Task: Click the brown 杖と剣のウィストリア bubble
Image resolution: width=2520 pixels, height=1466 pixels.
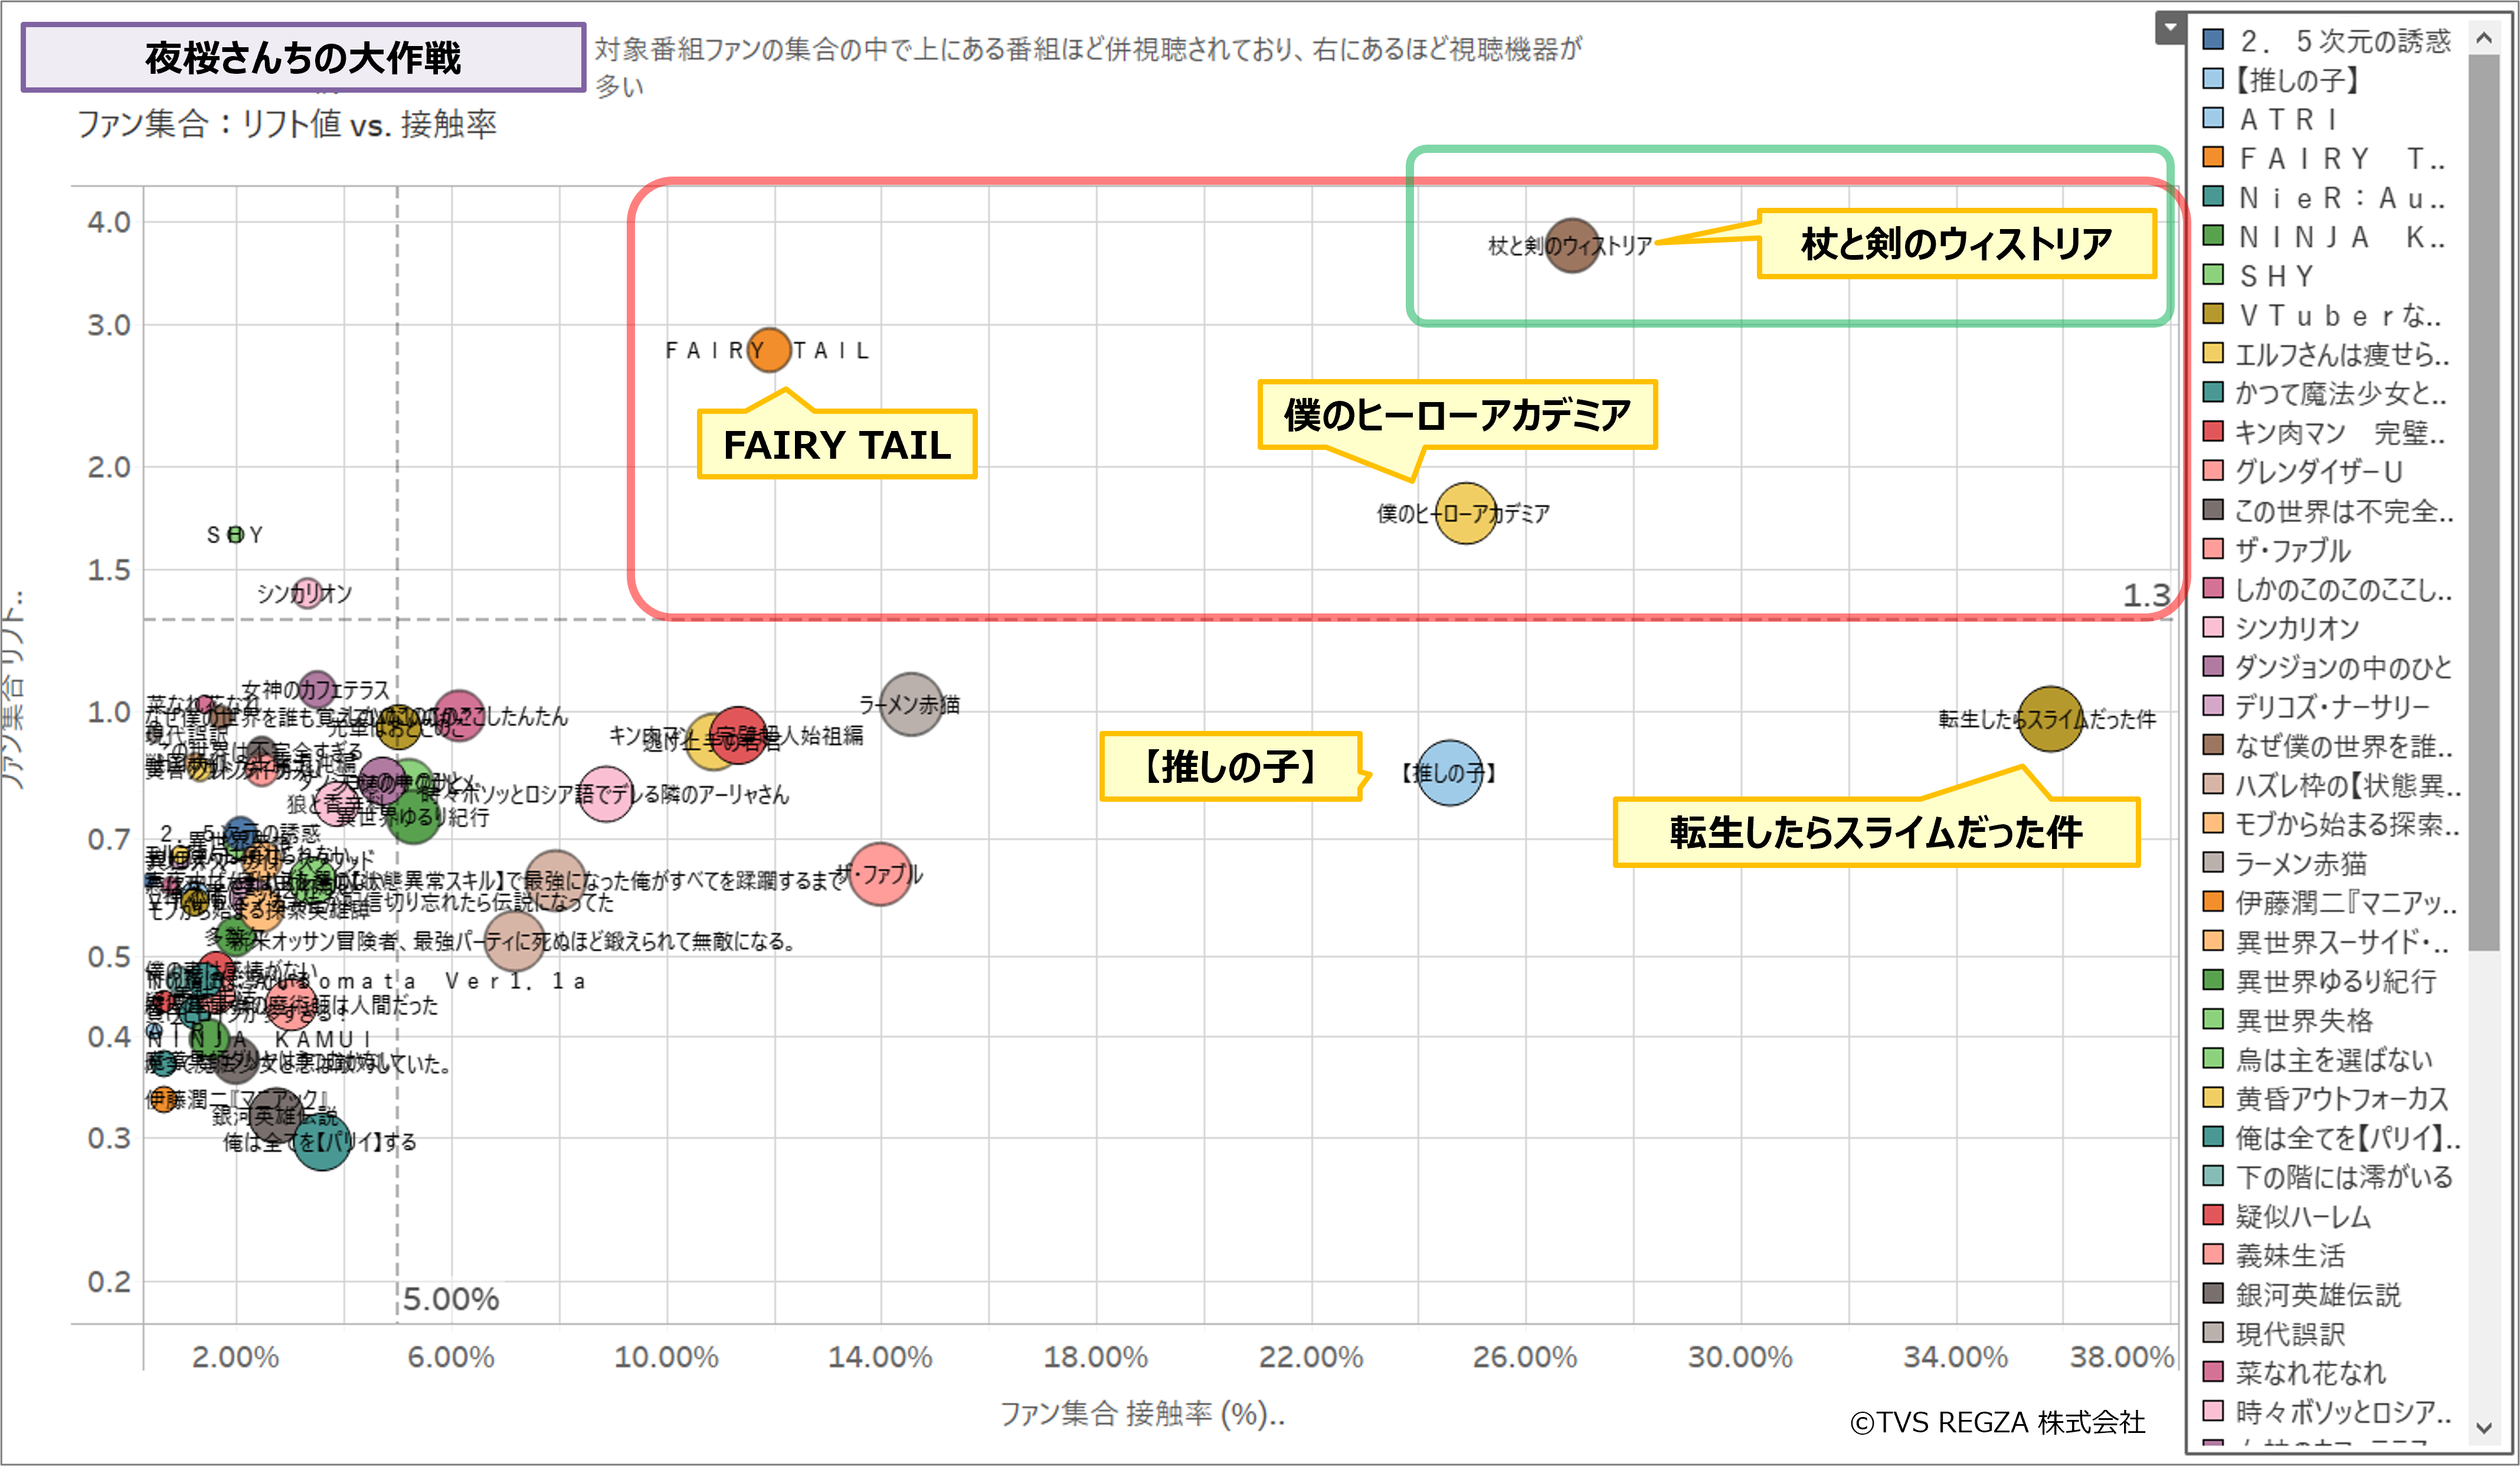Action: [x=1571, y=245]
